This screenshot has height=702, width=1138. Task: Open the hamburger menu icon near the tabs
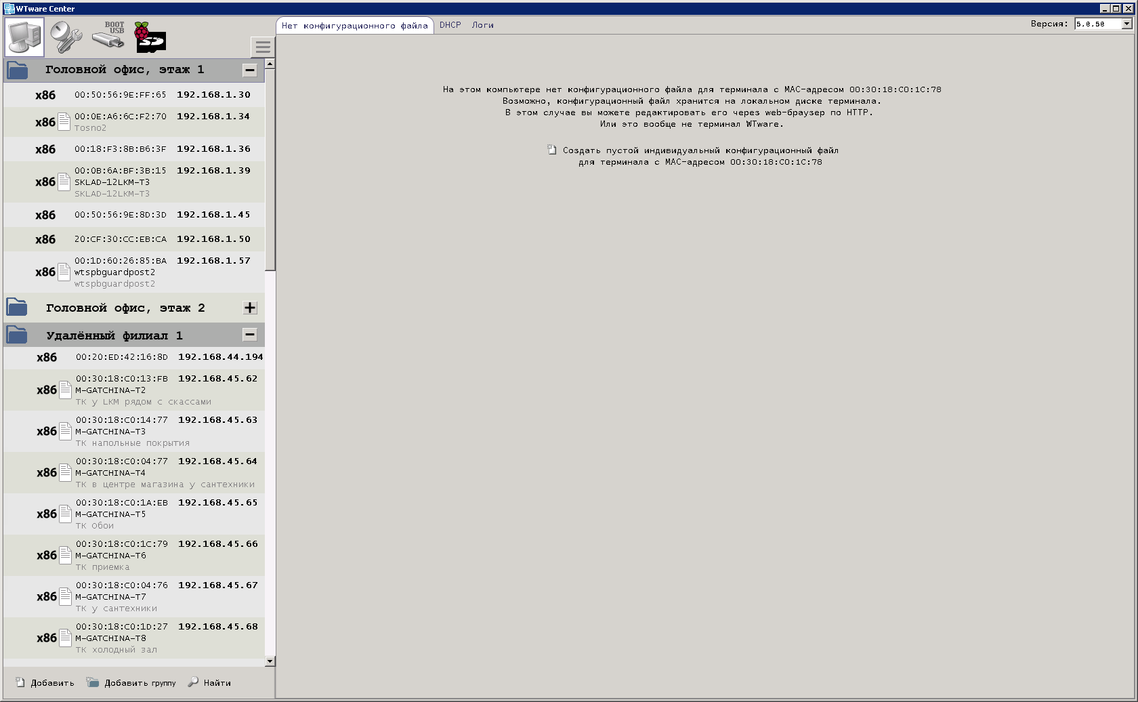(x=263, y=47)
